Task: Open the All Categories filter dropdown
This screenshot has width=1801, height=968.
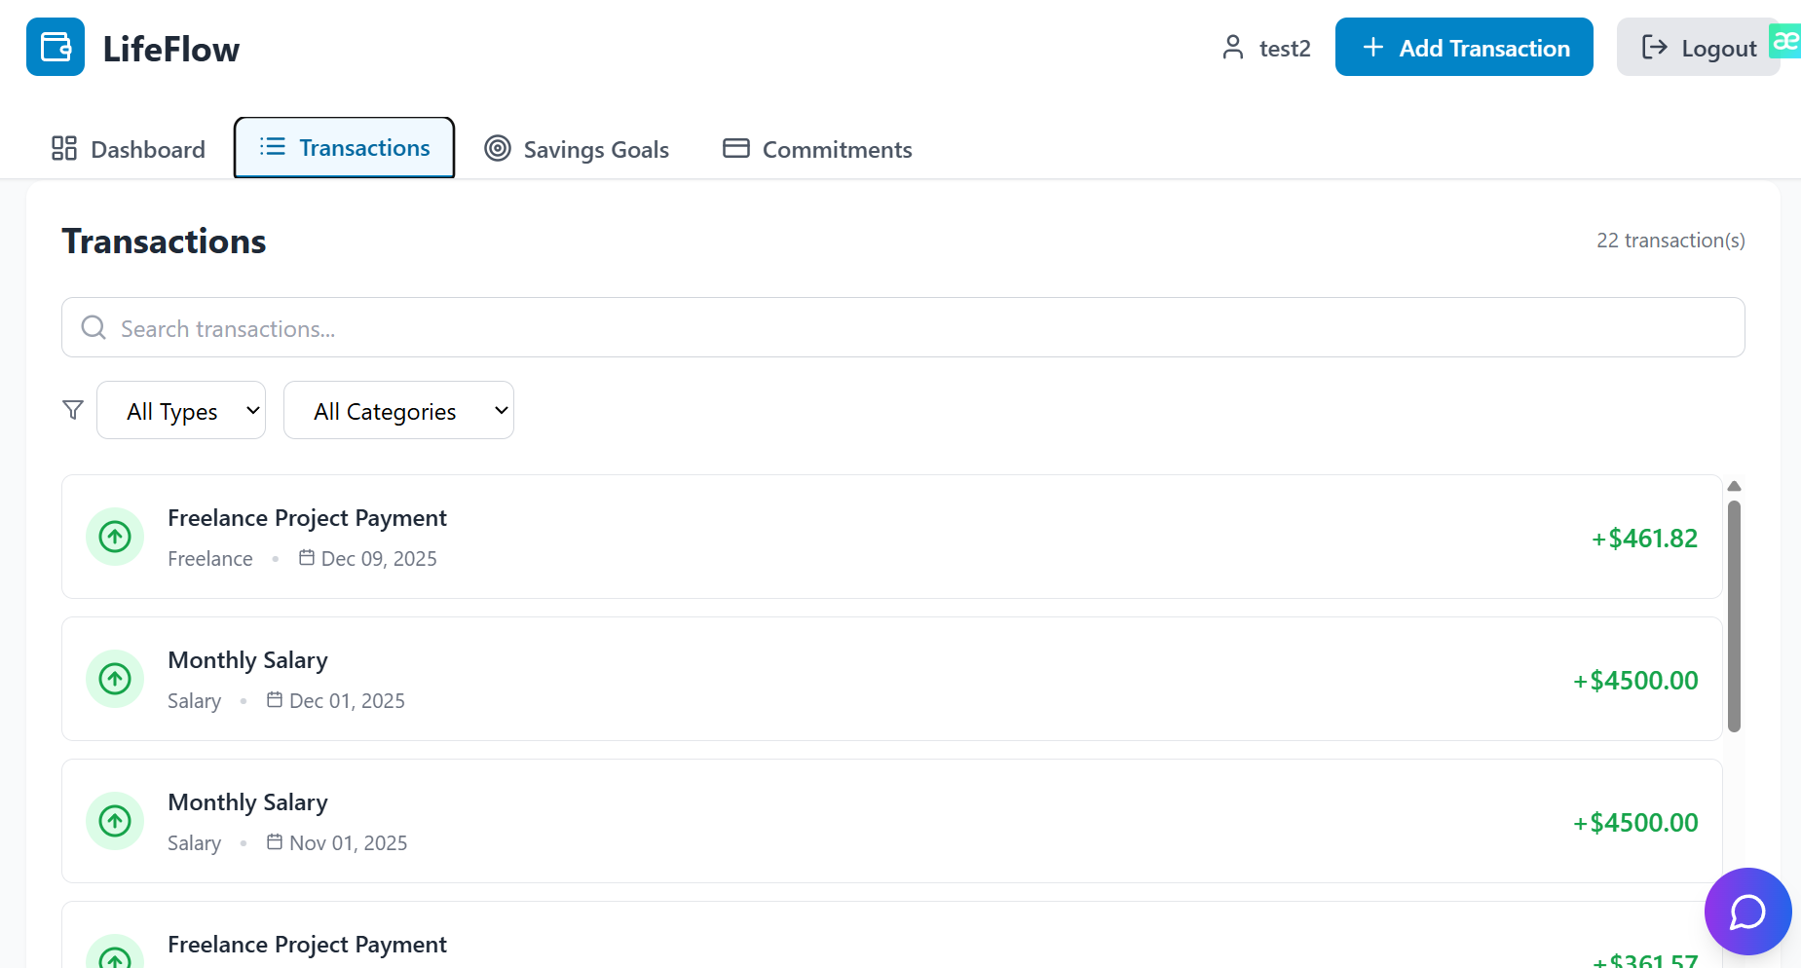Action: [x=398, y=410]
